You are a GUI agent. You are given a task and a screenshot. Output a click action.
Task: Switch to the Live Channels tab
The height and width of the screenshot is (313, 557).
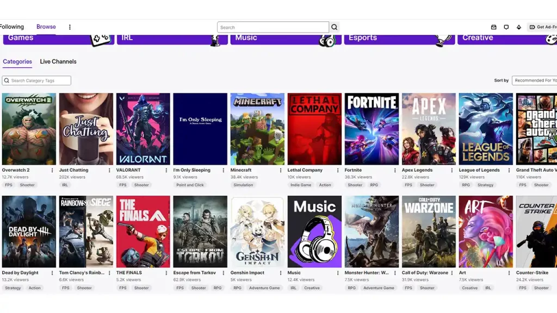click(58, 61)
